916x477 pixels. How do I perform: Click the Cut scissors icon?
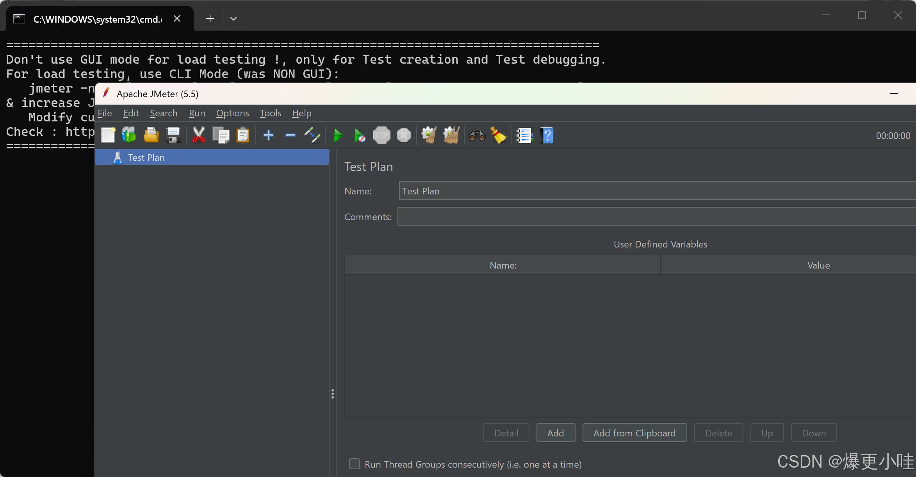(x=198, y=135)
